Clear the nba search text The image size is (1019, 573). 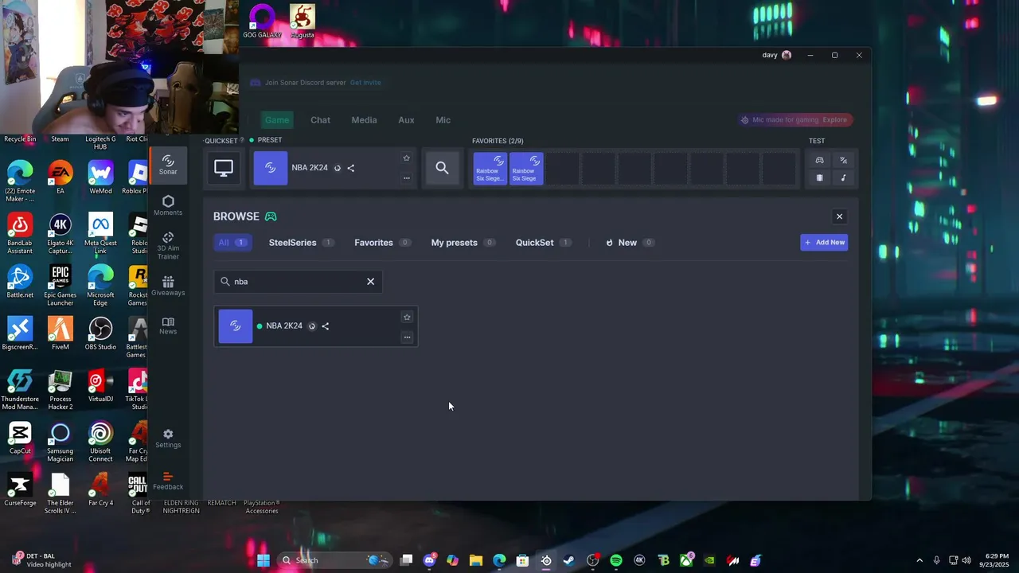click(370, 282)
